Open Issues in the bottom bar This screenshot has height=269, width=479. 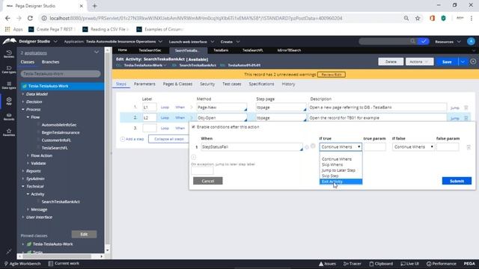pyautogui.click(x=327, y=264)
